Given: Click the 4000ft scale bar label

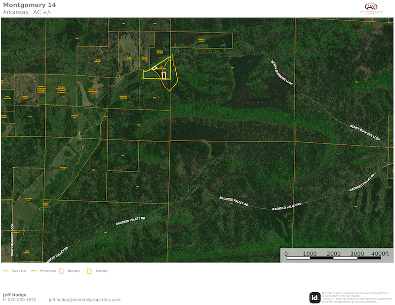Looking at the screenshot, I should (x=380, y=253).
